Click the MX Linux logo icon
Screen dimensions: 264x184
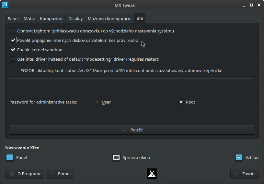152,174
